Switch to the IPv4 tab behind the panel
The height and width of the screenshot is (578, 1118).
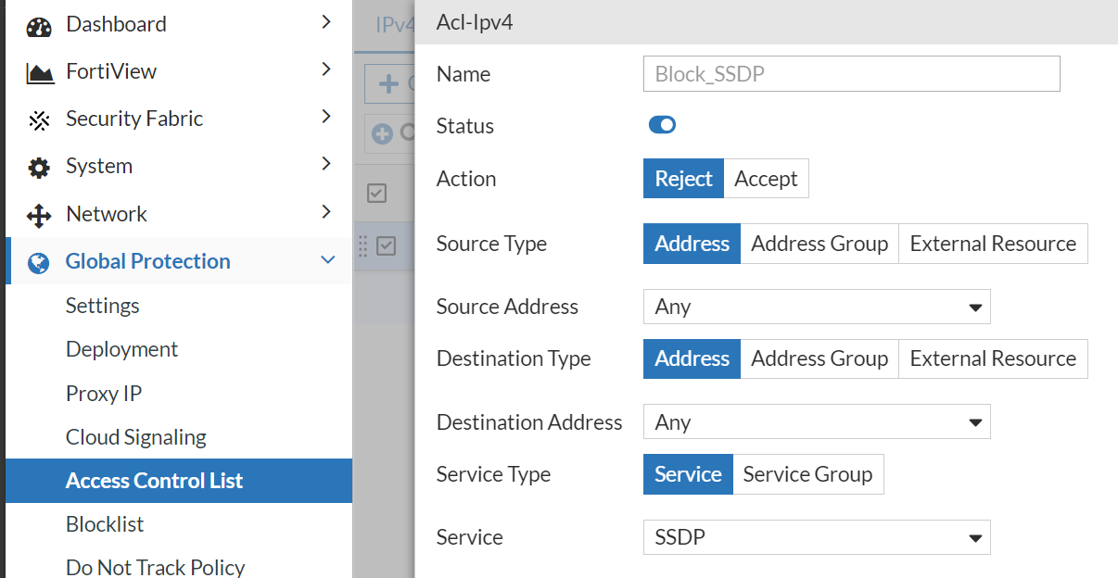tap(393, 25)
